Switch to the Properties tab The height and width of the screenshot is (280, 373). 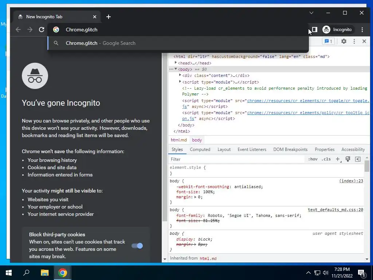tap(325, 149)
